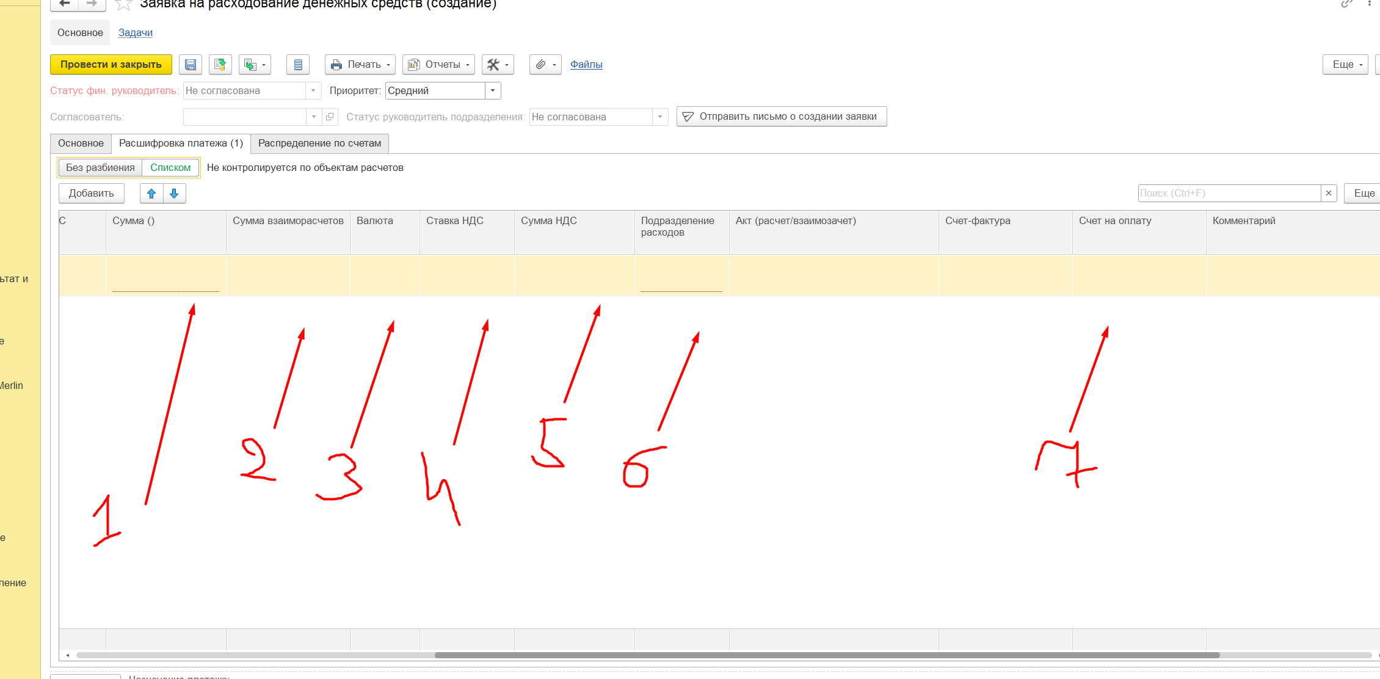Screen dimensions: 1380x679
Task: Add to favorites with star icon
Action: (124, 5)
